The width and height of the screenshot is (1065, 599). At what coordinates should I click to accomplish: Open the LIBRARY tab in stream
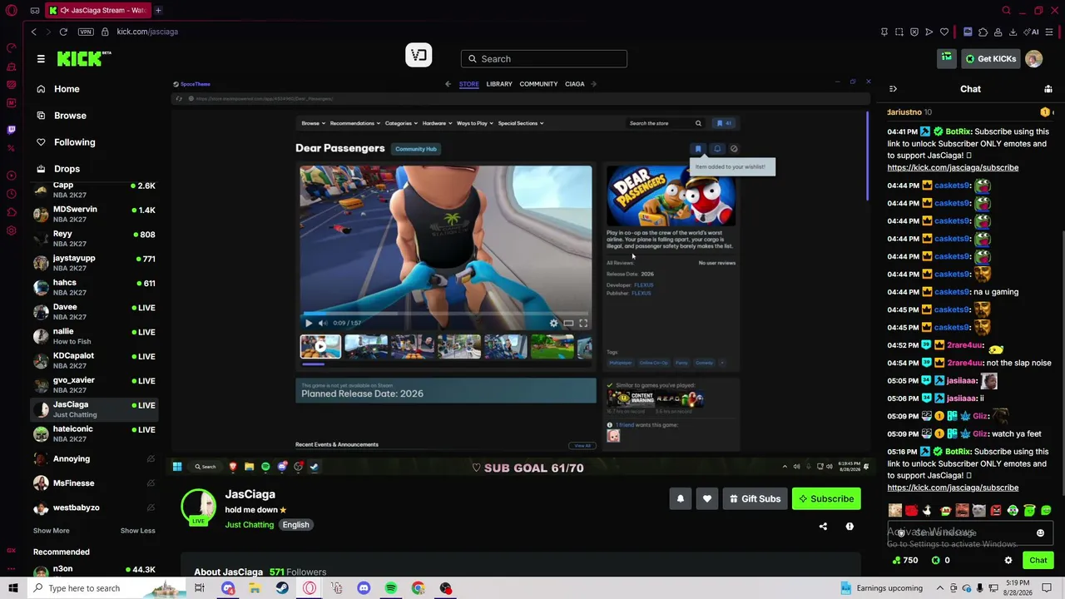coord(499,84)
